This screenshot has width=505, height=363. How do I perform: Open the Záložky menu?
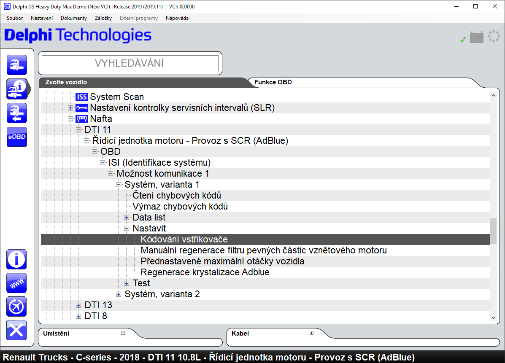pos(103,18)
